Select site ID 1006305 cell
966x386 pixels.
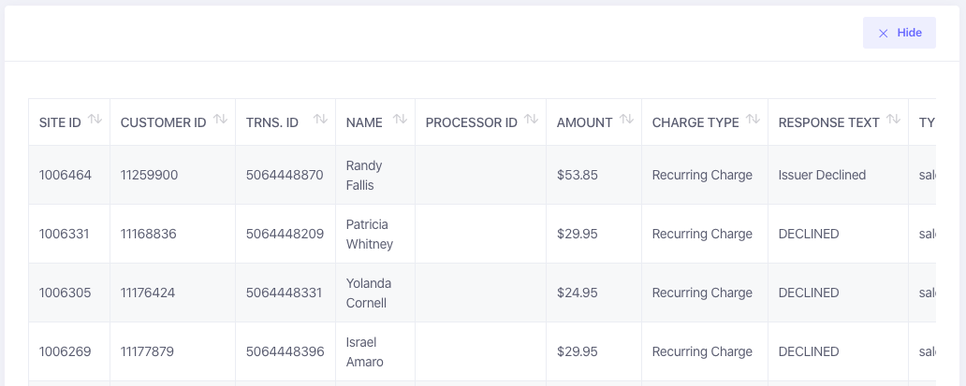tap(69, 293)
